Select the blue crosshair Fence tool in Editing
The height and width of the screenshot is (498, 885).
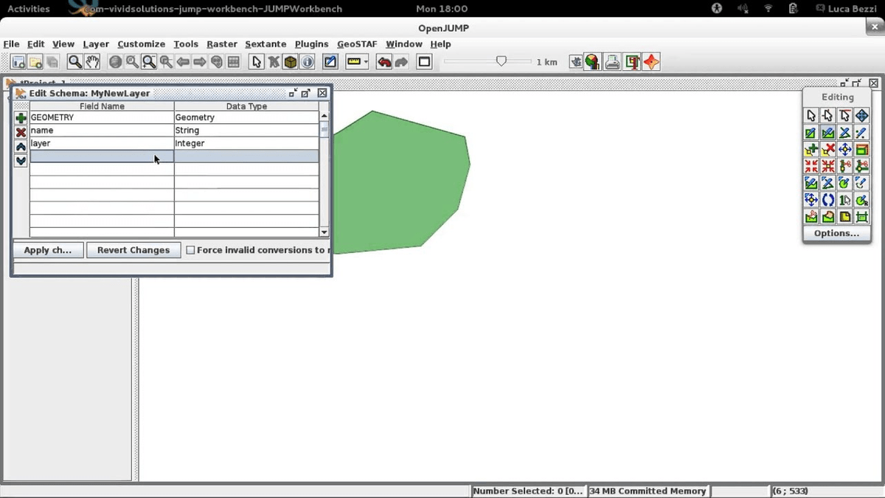point(862,116)
